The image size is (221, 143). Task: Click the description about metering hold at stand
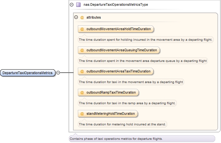(x=123, y=124)
